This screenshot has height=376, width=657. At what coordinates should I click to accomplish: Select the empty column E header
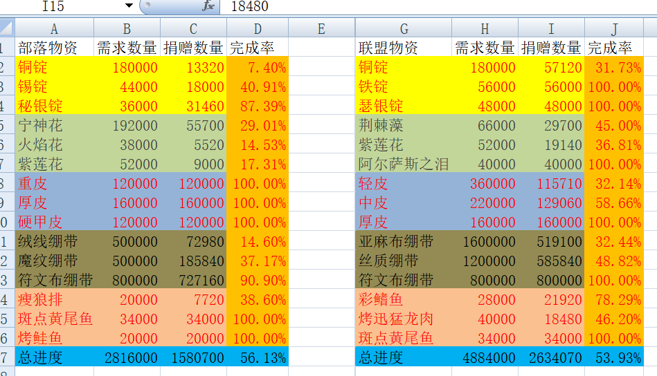click(321, 28)
